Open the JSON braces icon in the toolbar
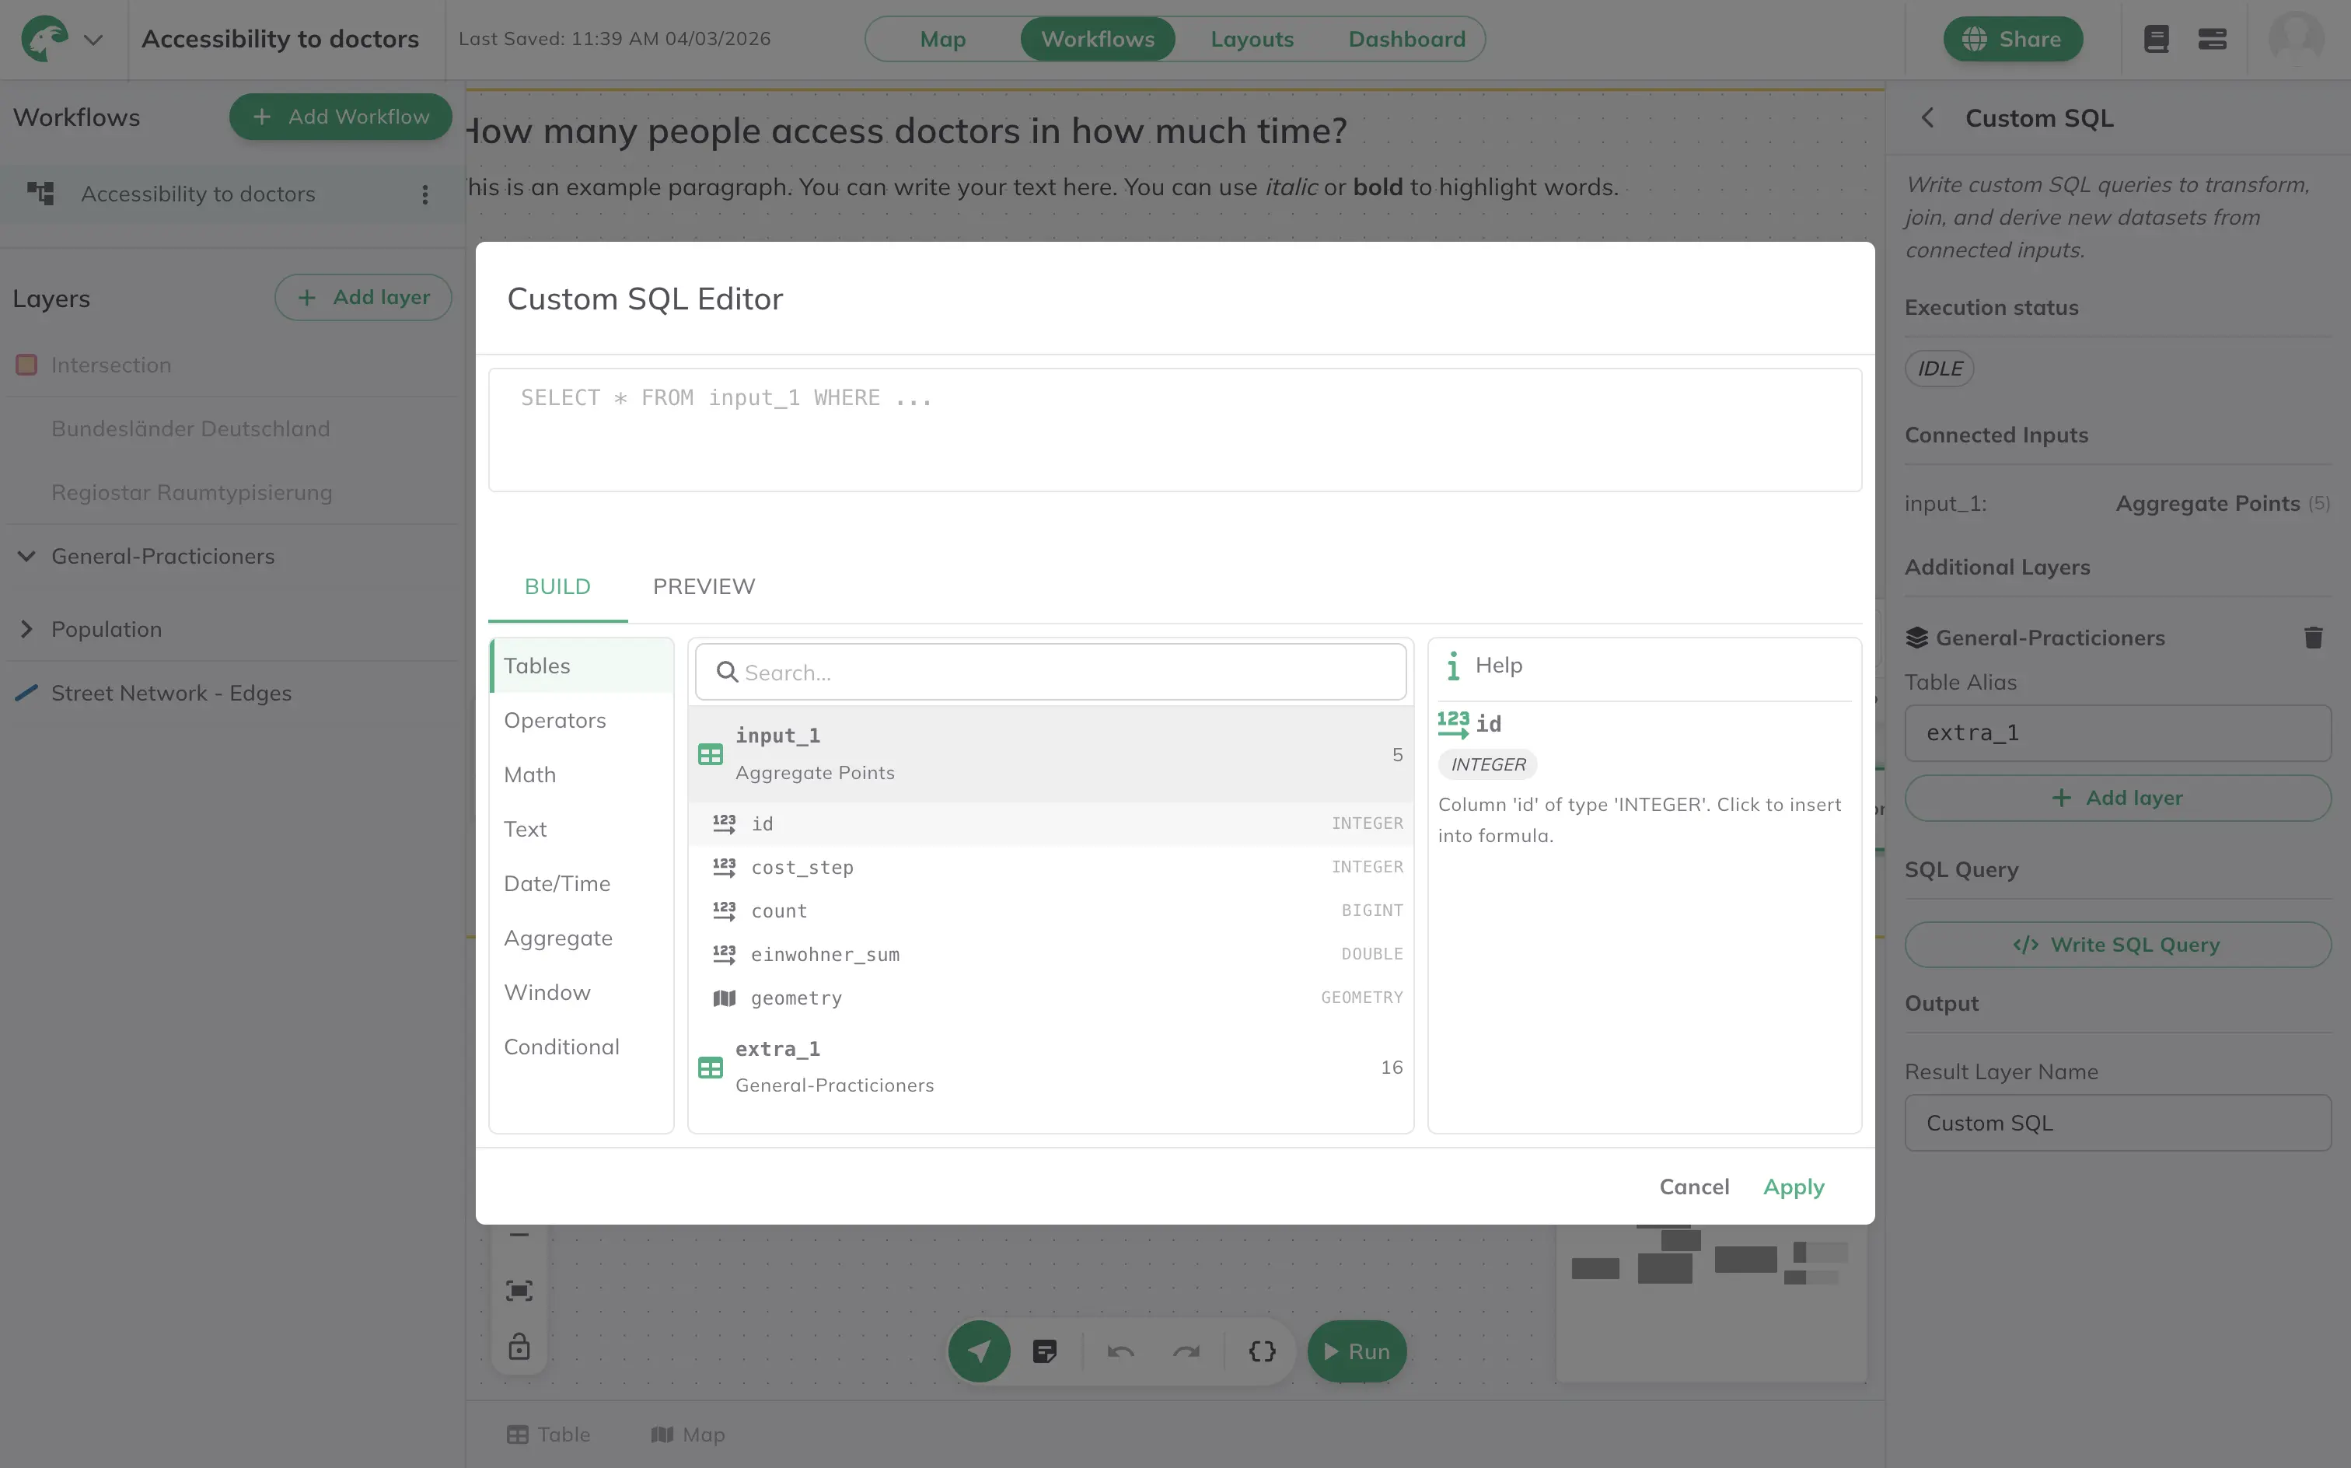Viewport: 2351px width, 1468px height. click(1262, 1351)
